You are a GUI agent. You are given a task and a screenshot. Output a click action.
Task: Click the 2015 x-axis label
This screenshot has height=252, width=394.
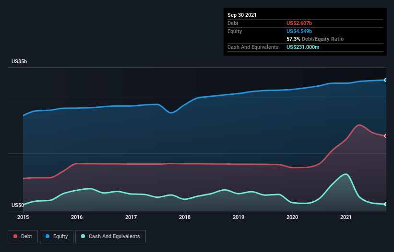coord(23,217)
